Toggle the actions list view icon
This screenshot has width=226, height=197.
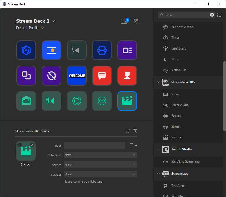(x=219, y=15)
